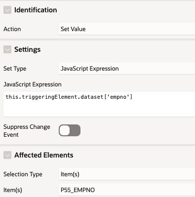Viewport: 195px width, 197px height.
Task: Collapse the Settings section chevron
Action: pyautogui.click(x=7, y=49)
